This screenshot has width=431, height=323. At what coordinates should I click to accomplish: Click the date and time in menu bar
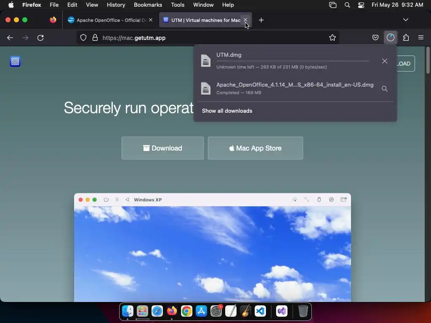click(x=397, y=5)
